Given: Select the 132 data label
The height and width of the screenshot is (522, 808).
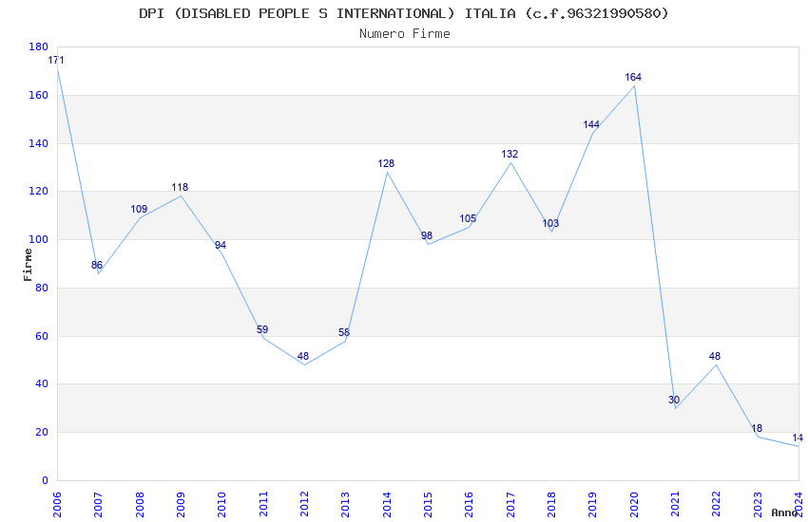Looking at the screenshot, I should [x=510, y=154].
